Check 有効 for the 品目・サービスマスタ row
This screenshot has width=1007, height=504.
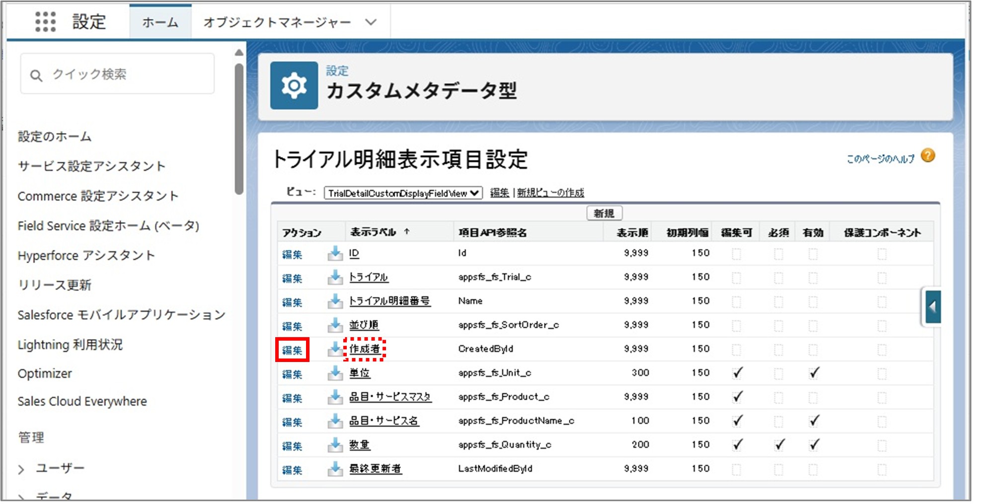813,396
